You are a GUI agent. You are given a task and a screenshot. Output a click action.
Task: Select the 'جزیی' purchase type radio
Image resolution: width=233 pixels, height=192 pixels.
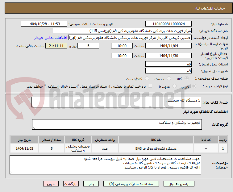pyautogui.click(x=194, y=86)
